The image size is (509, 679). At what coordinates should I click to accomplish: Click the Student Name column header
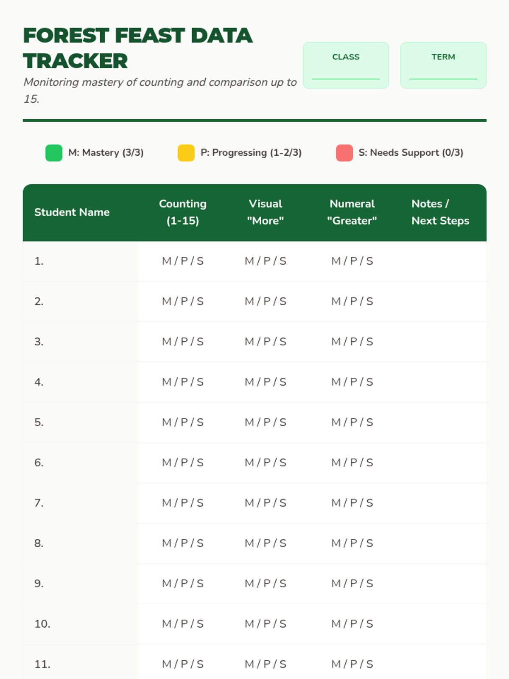tap(72, 212)
